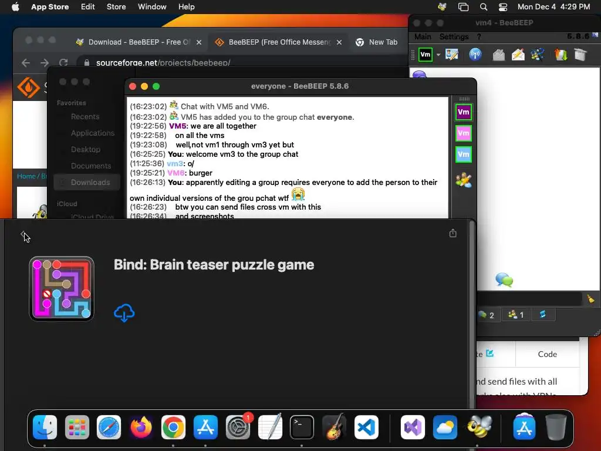
Task: Click the BeeBEEP bee icon in menu bar
Action: tap(442, 7)
